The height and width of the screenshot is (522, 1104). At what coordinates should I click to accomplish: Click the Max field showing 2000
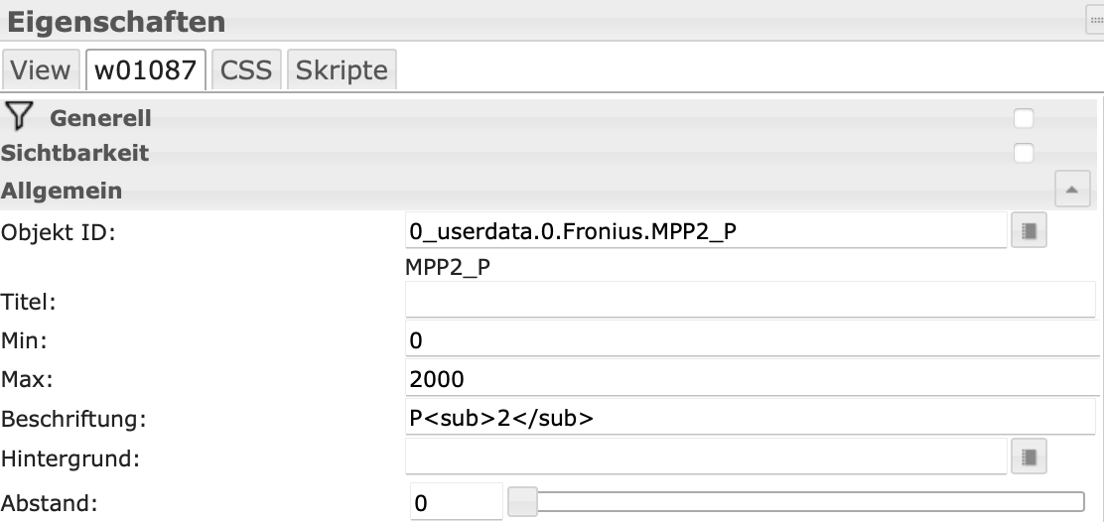750,379
